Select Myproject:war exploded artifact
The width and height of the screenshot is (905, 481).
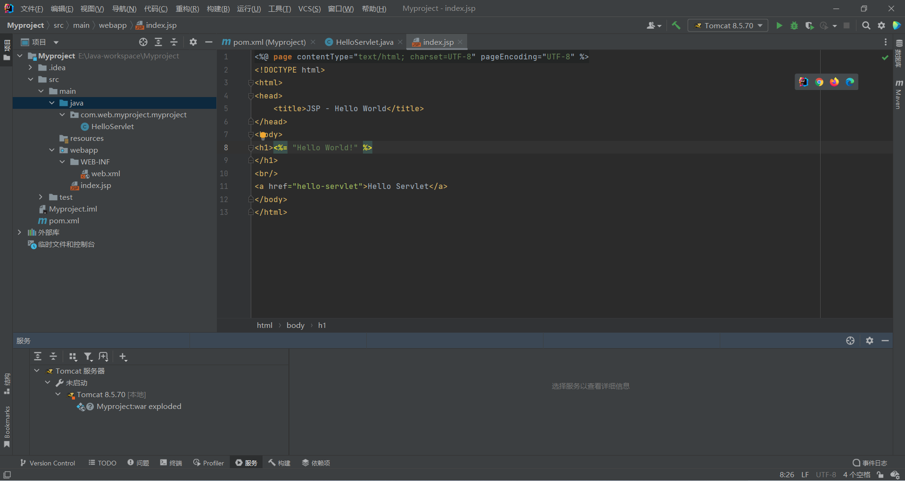139,406
